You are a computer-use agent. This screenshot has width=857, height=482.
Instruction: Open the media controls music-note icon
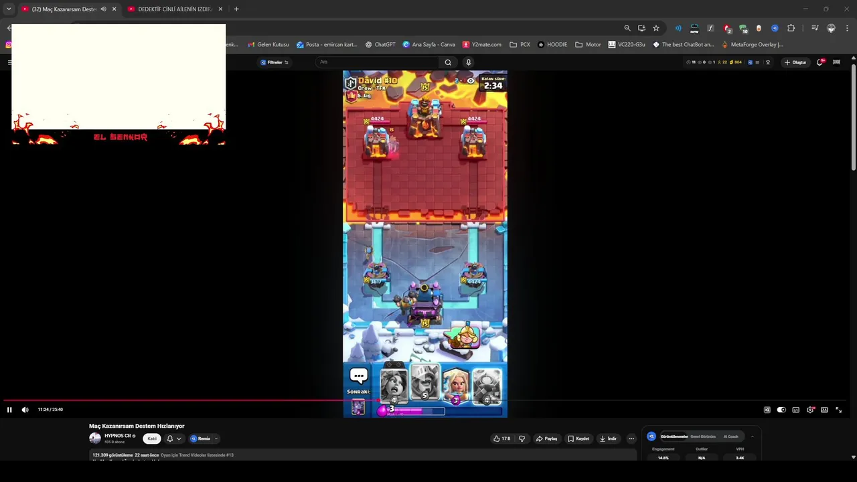815,28
